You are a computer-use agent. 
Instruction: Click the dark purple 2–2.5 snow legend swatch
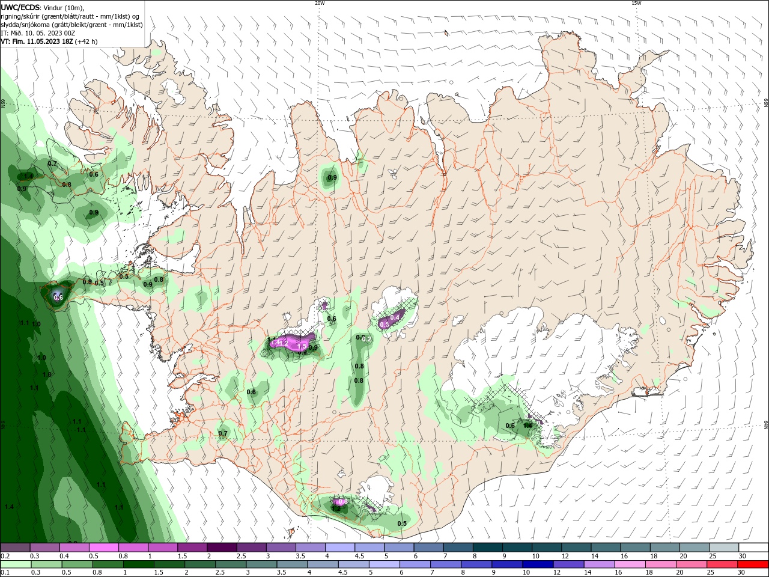tap(222, 548)
